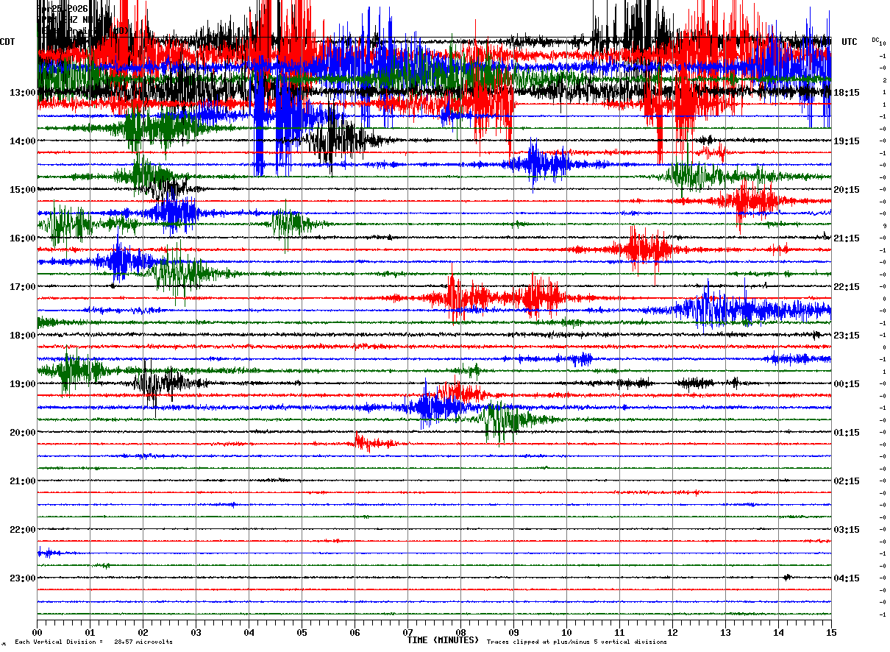This screenshot has height=652, width=890.
Task: Select the 16:00 CDT time label
Action: (23, 238)
